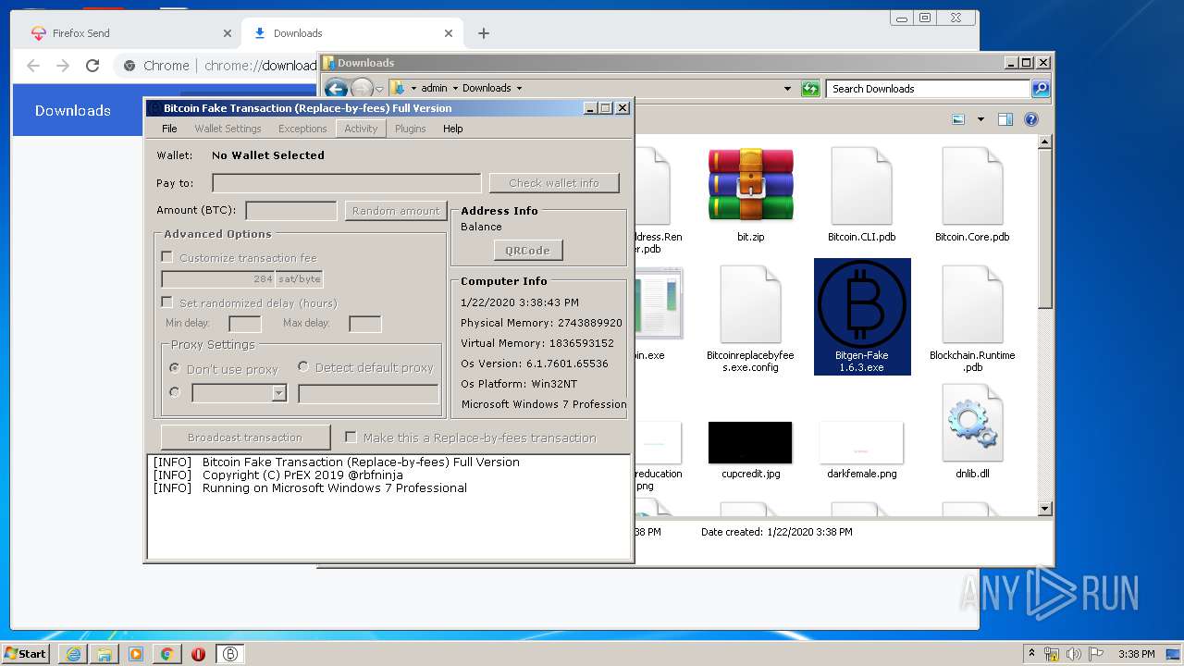The height and width of the screenshot is (666, 1184).
Task: Click Check wallet info button
Action: coord(554,183)
